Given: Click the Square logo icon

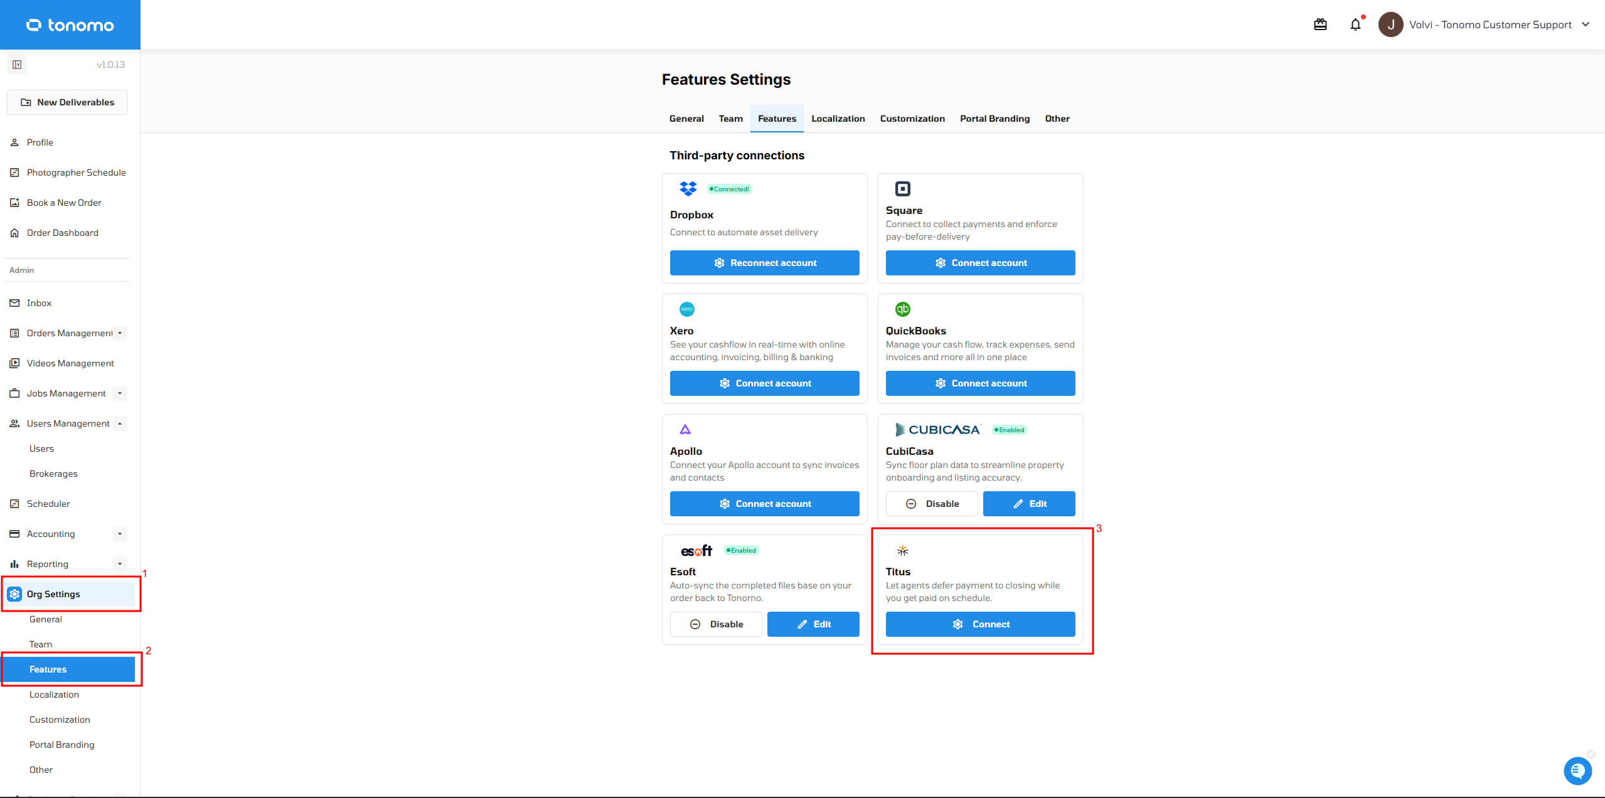Looking at the screenshot, I should coord(902,189).
